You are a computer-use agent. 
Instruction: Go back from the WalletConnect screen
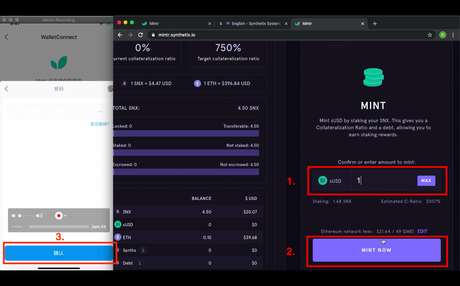click(6, 37)
